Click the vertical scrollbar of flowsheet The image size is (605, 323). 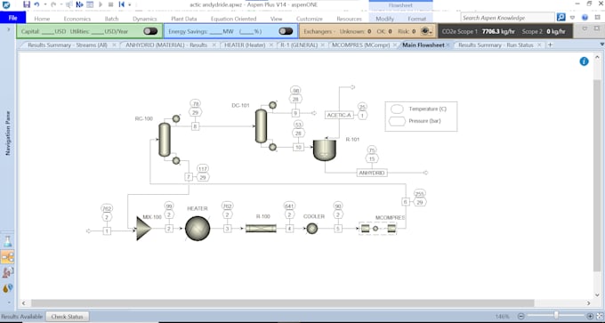[597, 174]
